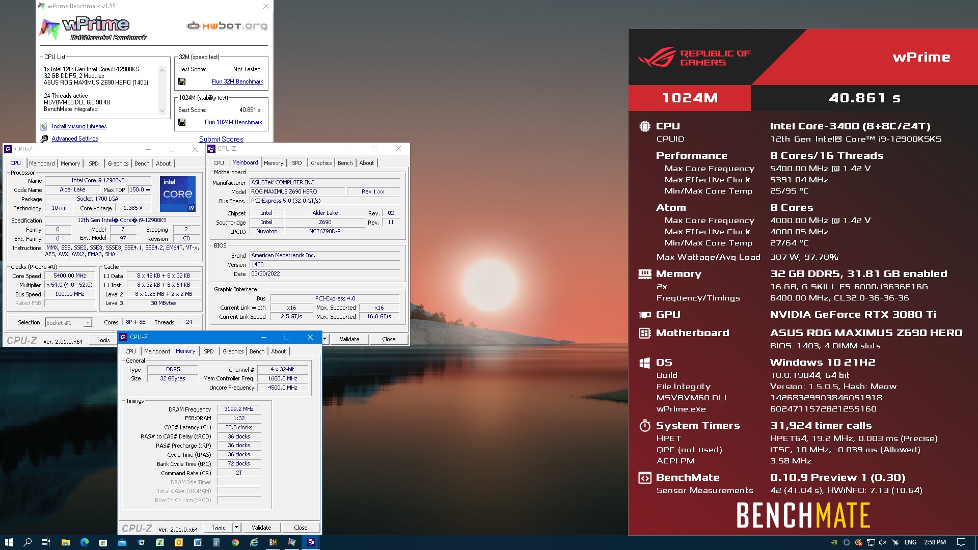Launch Excel from the taskbar
Image resolution: width=978 pixels, height=550 pixels.
tap(160, 542)
